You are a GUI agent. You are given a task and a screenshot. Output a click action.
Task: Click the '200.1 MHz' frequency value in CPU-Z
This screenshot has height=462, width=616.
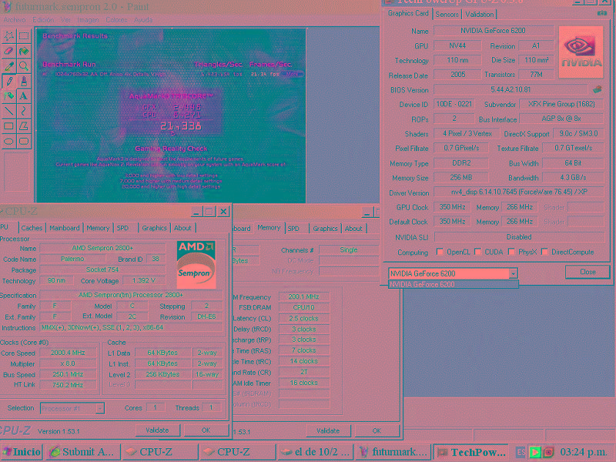click(304, 296)
